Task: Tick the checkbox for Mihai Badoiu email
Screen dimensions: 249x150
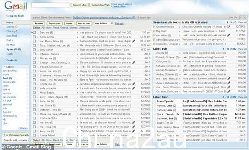Action: point(34,92)
